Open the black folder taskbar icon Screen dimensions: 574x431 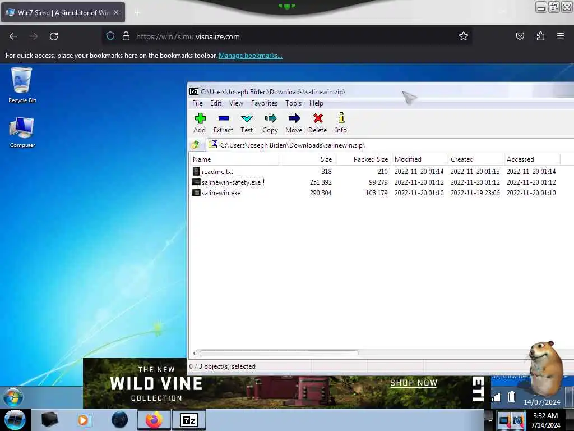(49, 420)
